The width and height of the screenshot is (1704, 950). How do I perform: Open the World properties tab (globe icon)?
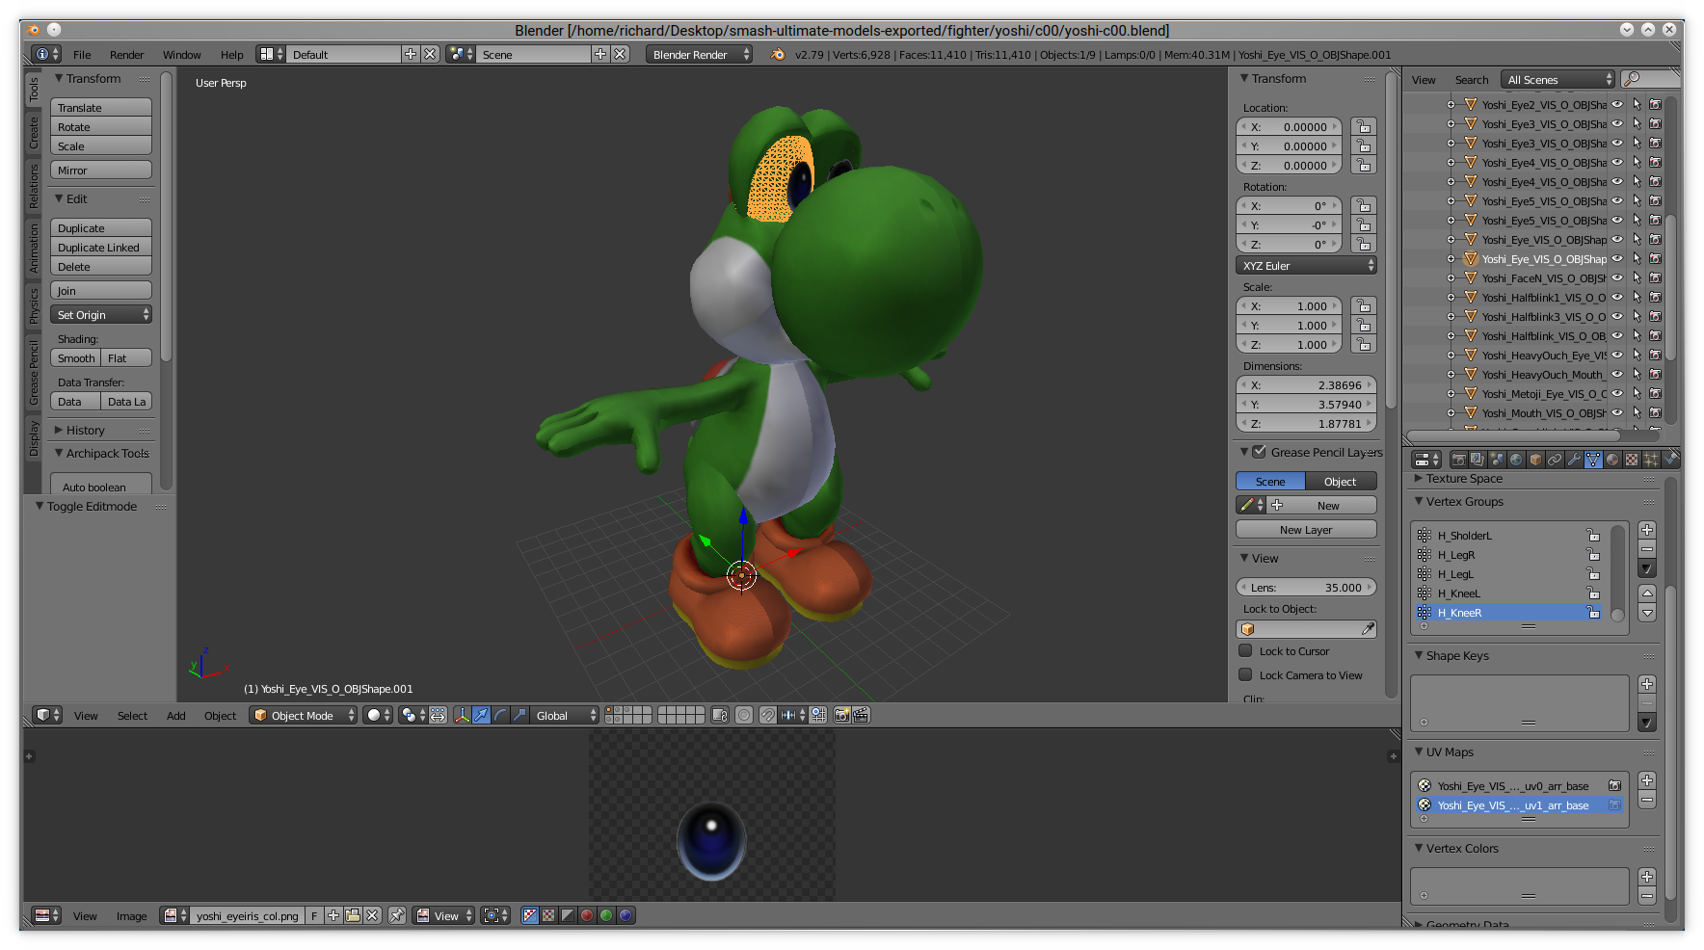point(1516,460)
